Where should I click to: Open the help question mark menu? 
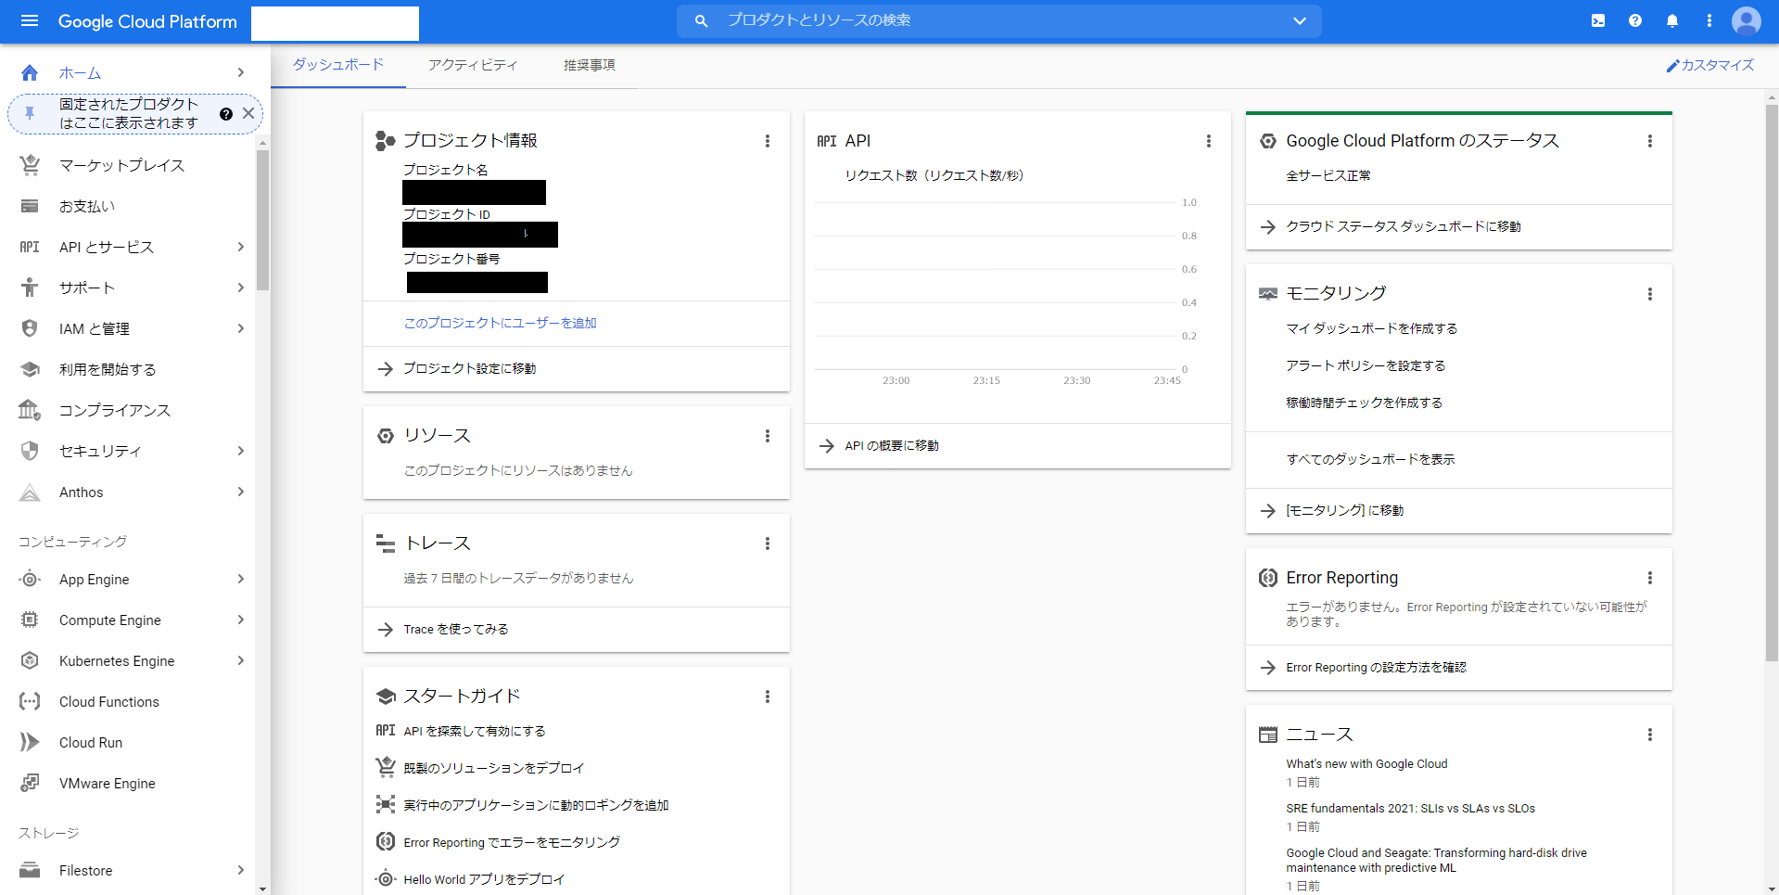coord(1635,20)
